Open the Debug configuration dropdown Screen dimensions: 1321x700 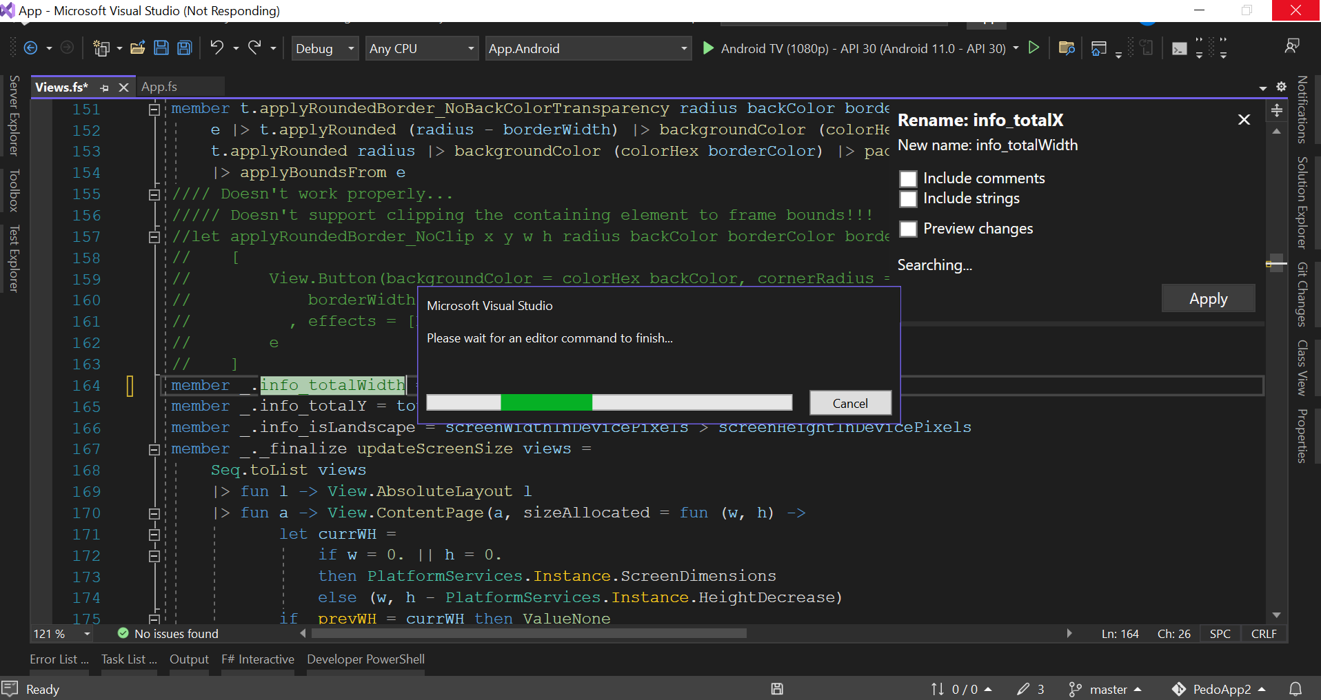(325, 48)
